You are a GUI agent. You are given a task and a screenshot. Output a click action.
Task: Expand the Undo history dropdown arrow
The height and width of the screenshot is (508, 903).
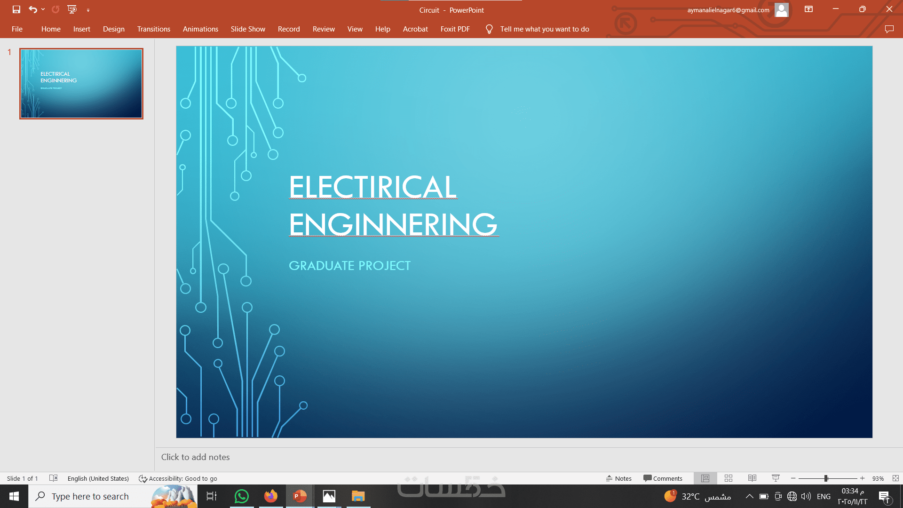pyautogui.click(x=43, y=9)
